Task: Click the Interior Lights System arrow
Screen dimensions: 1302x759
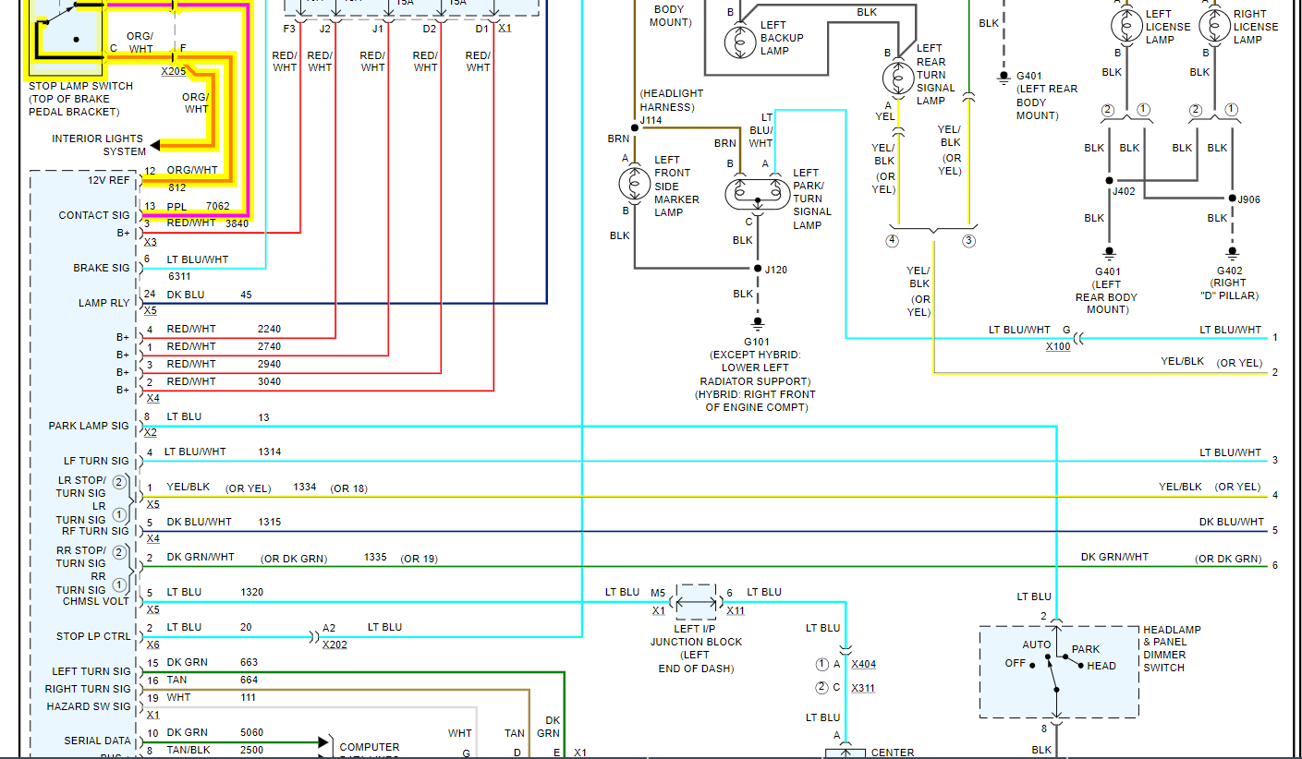Action: 156,145
